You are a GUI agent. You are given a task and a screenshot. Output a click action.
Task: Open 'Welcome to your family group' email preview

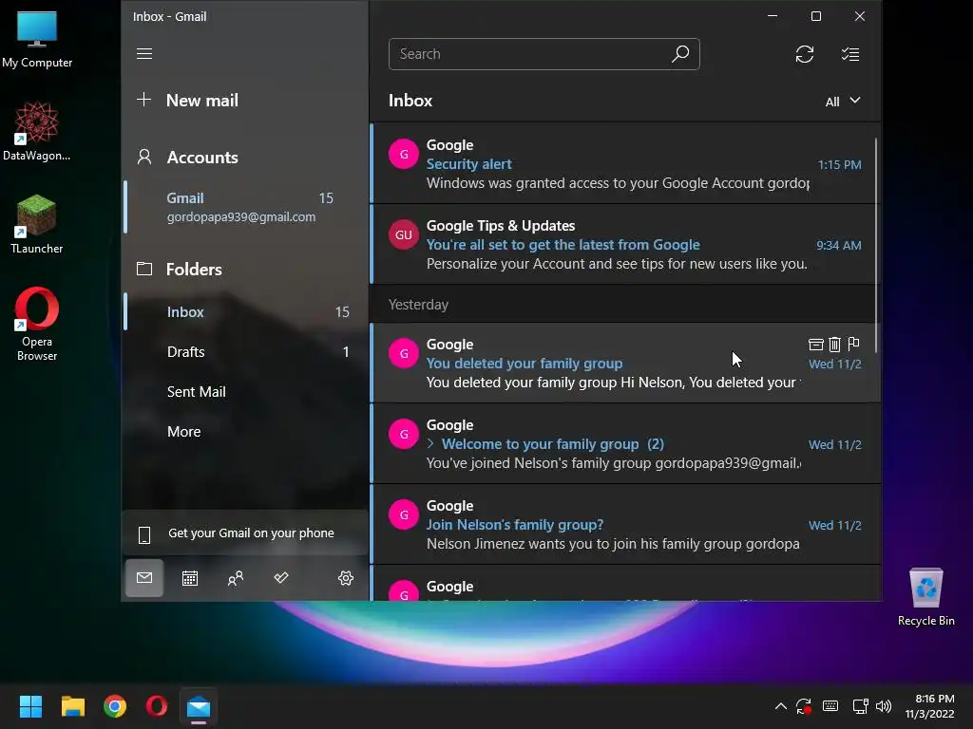(x=625, y=443)
